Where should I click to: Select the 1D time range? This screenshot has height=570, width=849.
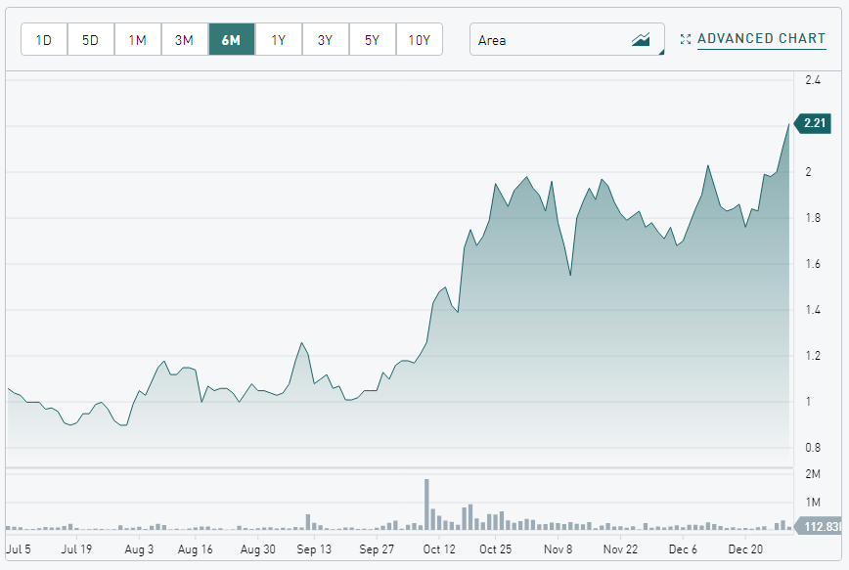44,39
